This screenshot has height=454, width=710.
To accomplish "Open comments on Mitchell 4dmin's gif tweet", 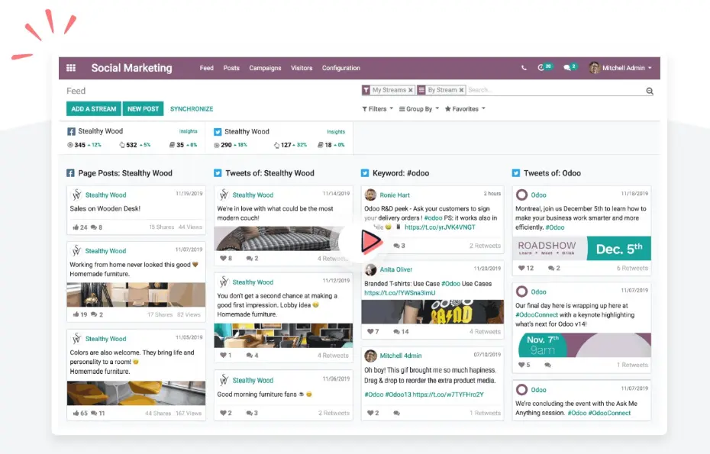I will tap(397, 413).
